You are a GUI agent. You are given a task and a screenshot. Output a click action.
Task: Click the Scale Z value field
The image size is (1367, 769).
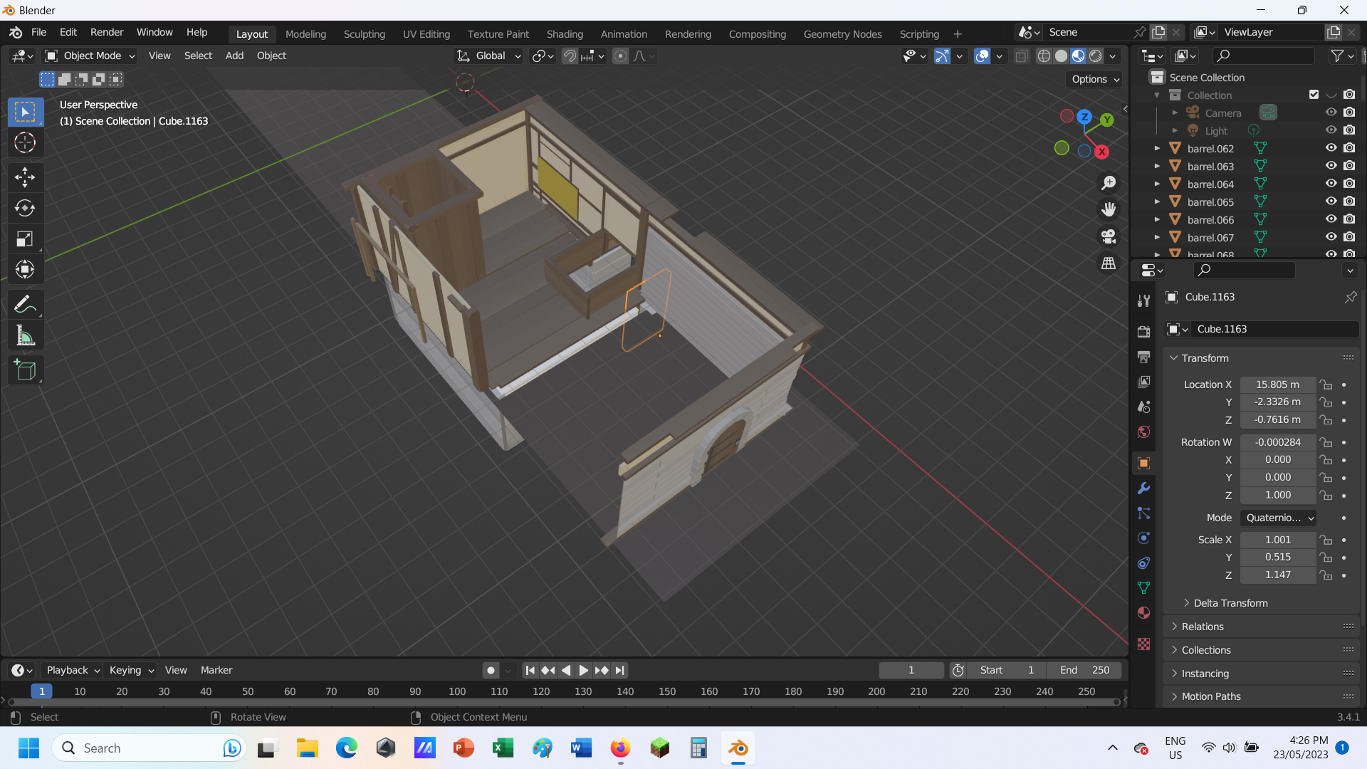tap(1278, 575)
